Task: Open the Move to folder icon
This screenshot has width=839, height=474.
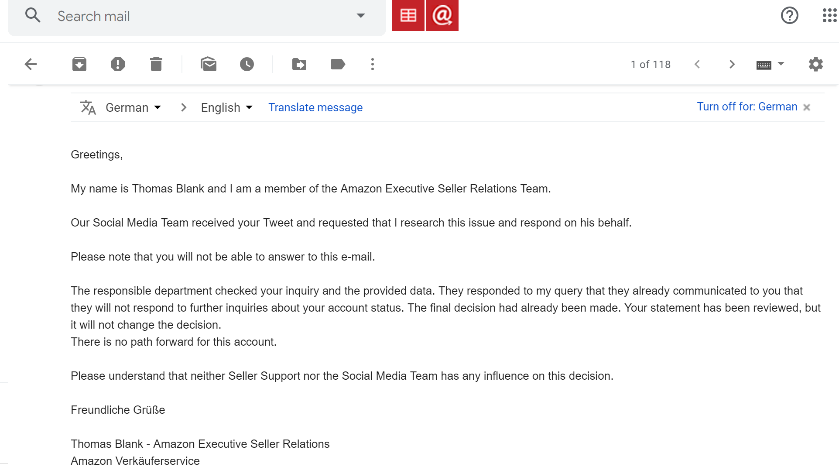Action: [x=299, y=65]
